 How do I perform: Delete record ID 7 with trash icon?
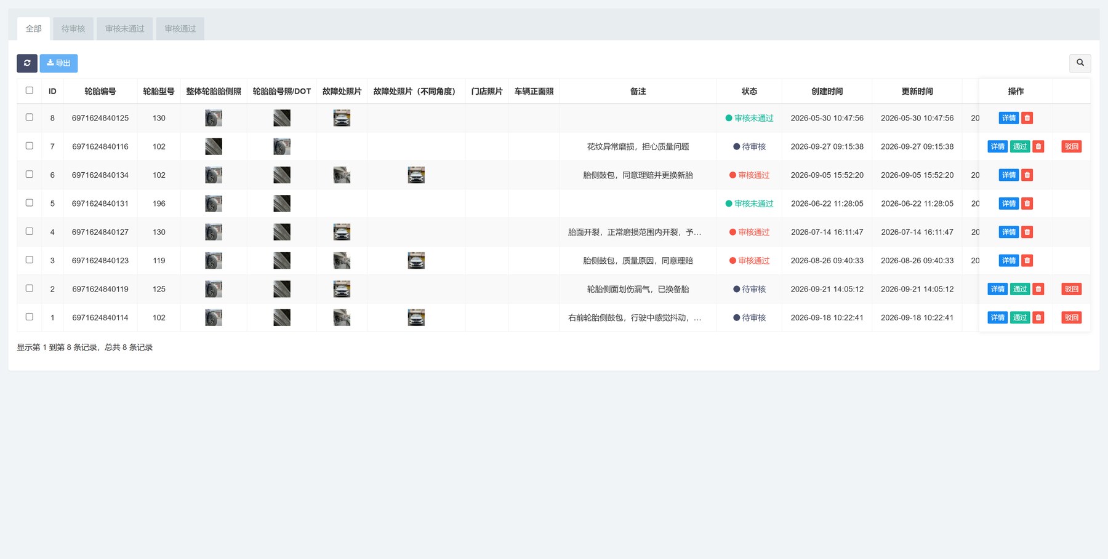tap(1038, 146)
